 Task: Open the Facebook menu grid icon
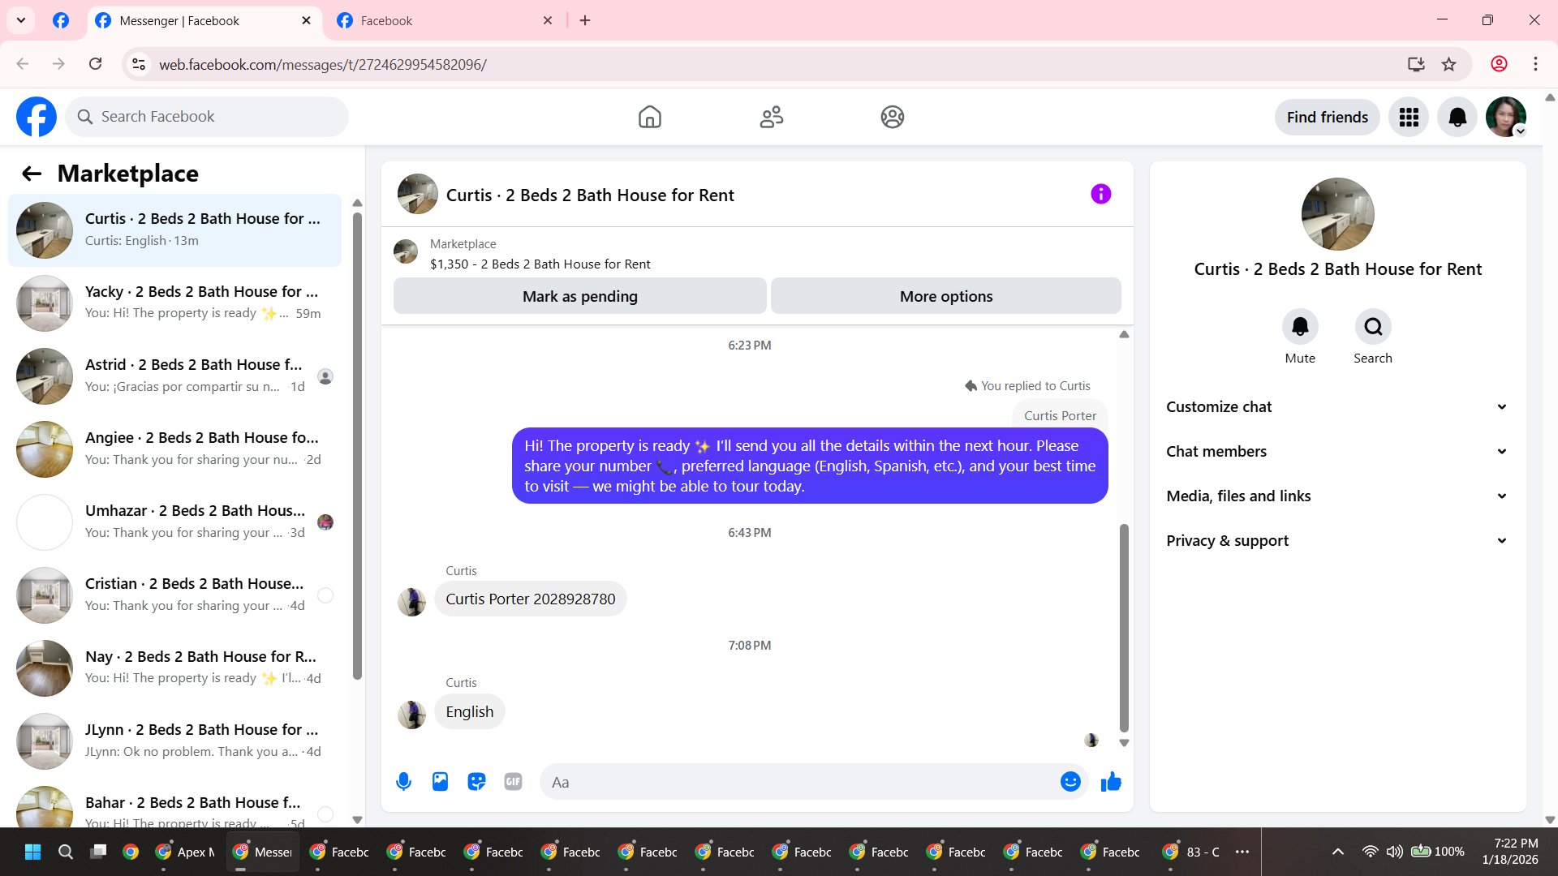1409,118
